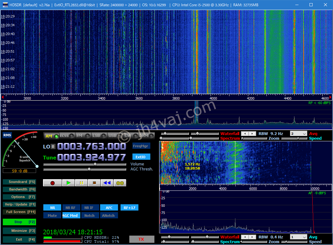Toggle the RMS button above the S-meter
The width and height of the screenshot is (333, 245).
pos(7,135)
